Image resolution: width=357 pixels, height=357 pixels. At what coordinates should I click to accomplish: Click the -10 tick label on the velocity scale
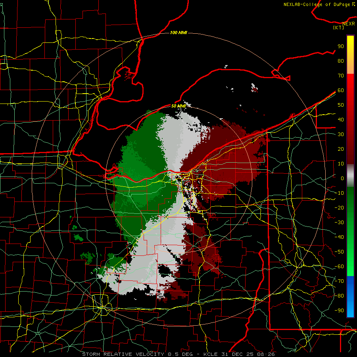point(339,193)
